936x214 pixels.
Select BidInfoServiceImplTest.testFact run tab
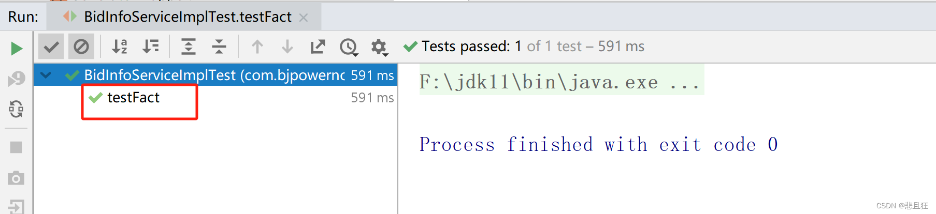(188, 17)
